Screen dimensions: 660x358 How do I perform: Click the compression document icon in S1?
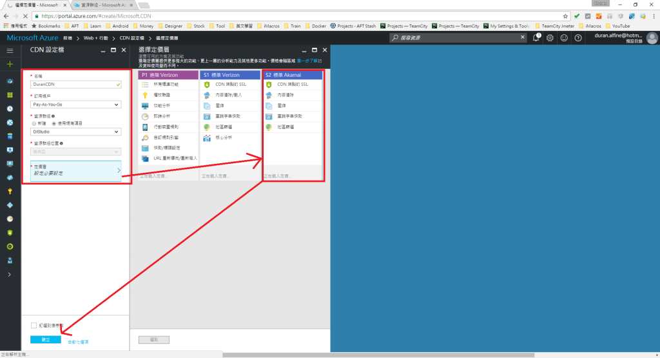[207, 106]
